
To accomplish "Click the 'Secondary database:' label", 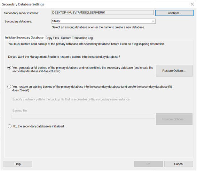I will [18, 21].
